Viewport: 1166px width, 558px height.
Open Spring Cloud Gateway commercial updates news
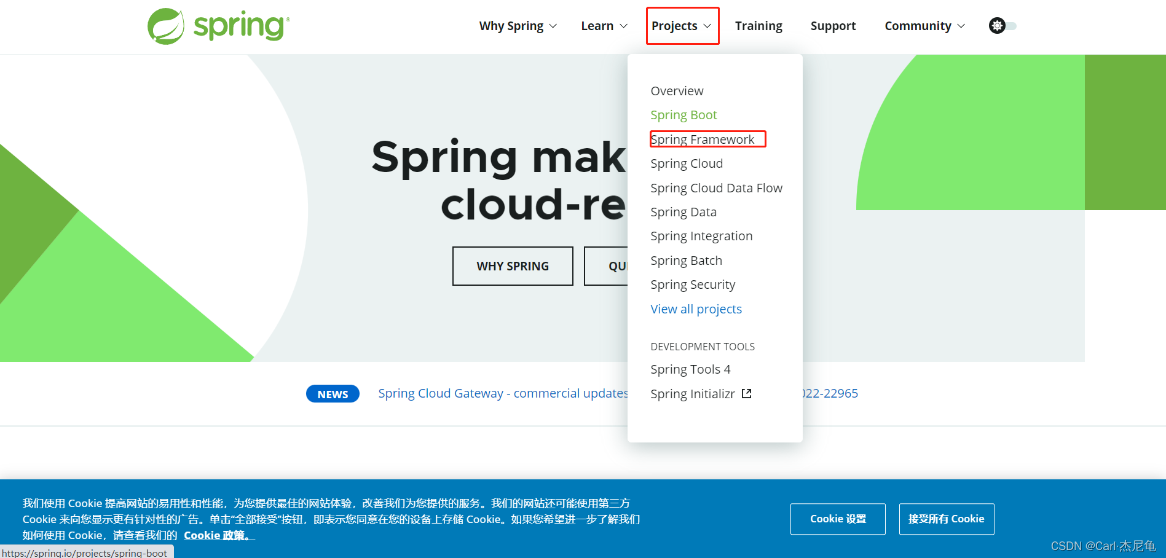click(503, 393)
